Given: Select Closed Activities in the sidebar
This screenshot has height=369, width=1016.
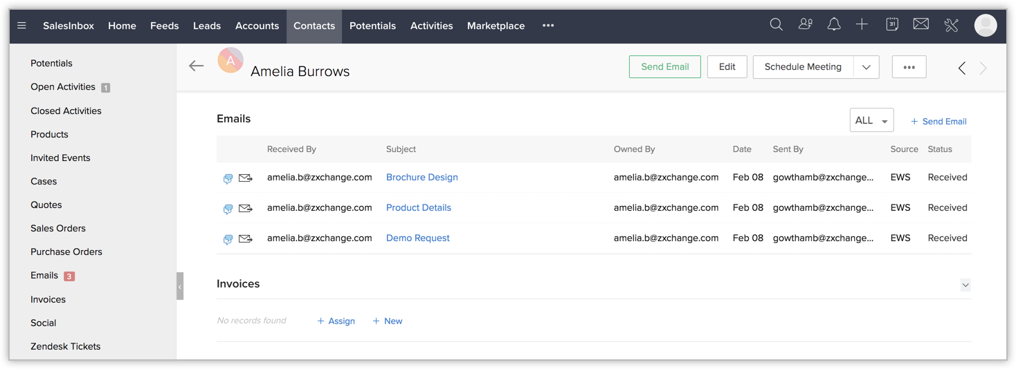Looking at the screenshot, I should point(66,111).
